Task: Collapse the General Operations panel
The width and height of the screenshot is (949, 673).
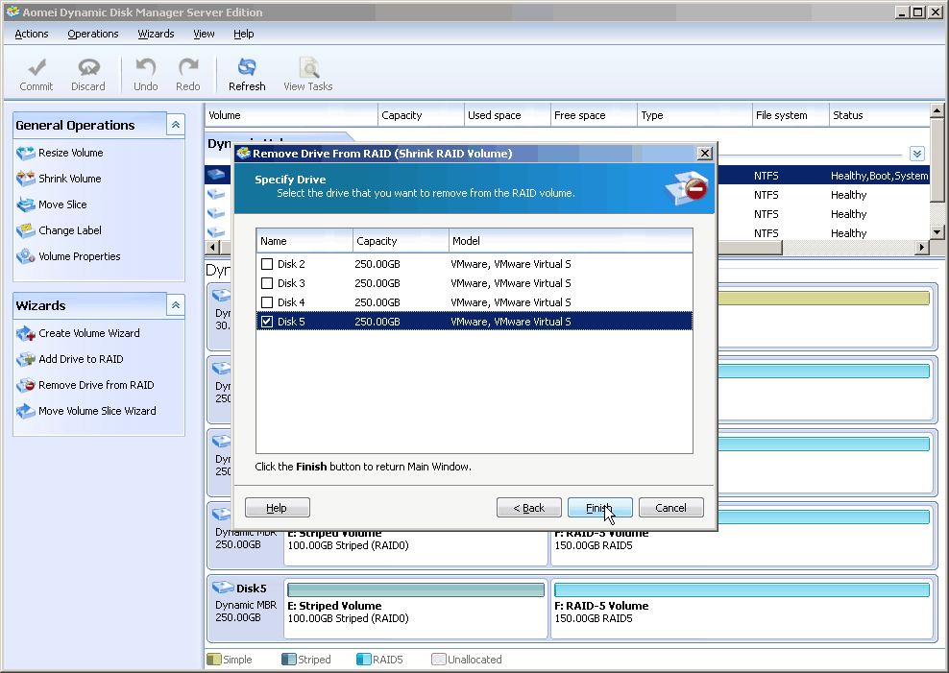Action: point(175,125)
